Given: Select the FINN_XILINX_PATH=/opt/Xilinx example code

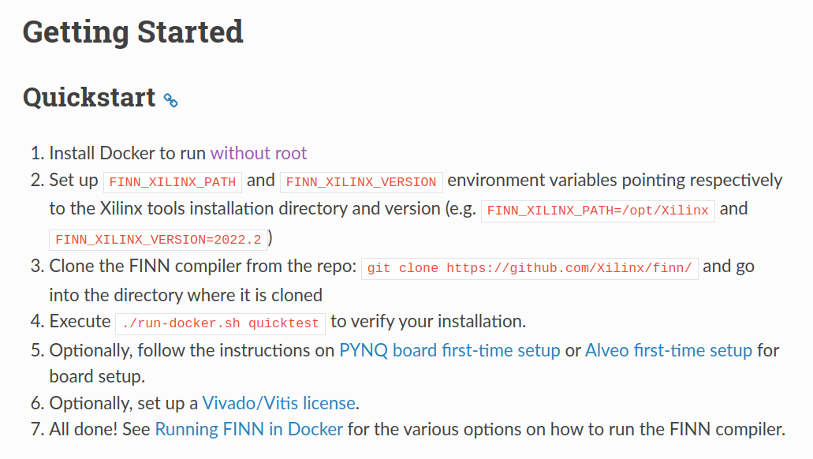Looking at the screenshot, I should (x=598, y=211).
